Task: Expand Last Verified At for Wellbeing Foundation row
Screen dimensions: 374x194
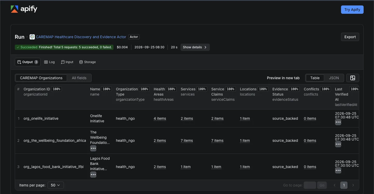Action: click(x=338, y=144)
